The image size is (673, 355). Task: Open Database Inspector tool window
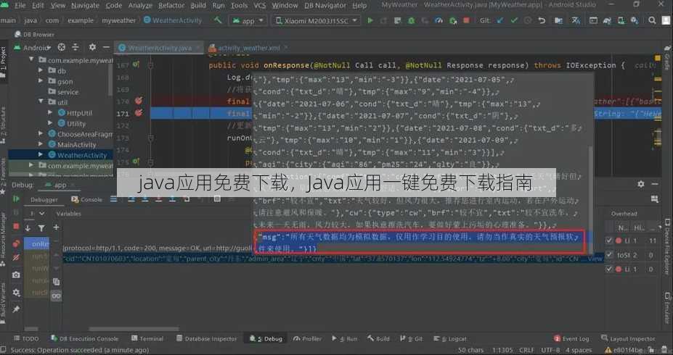[x=206, y=338]
